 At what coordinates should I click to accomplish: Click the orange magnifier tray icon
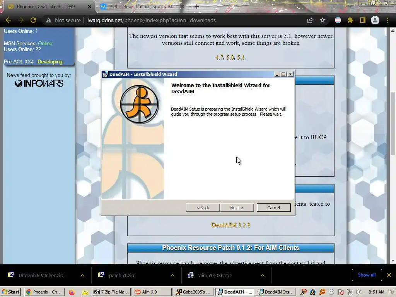322,292
